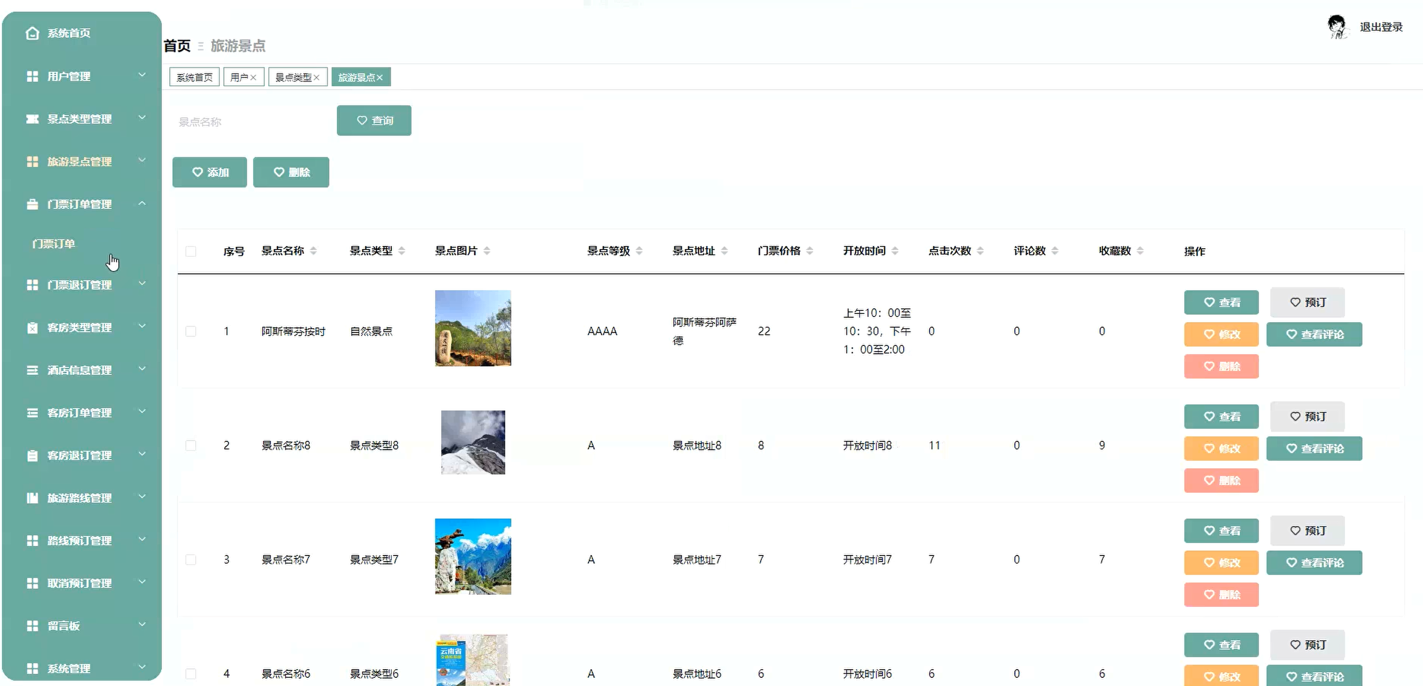Viewport: 1423px width, 686px height.
Task: Click the 路线预订管理 grid icon
Action: [33, 540]
